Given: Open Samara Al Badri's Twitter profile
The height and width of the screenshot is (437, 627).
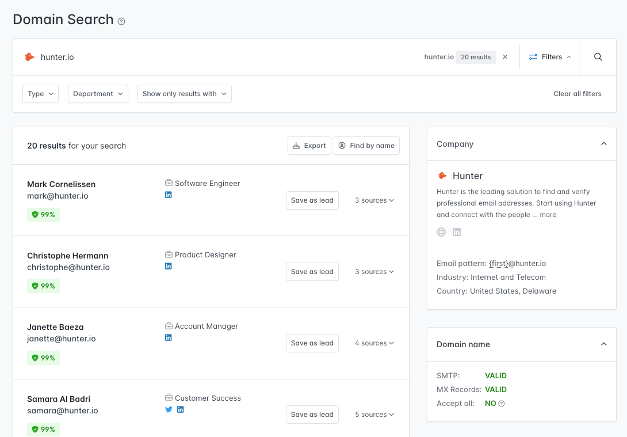Looking at the screenshot, I should 169,409.
